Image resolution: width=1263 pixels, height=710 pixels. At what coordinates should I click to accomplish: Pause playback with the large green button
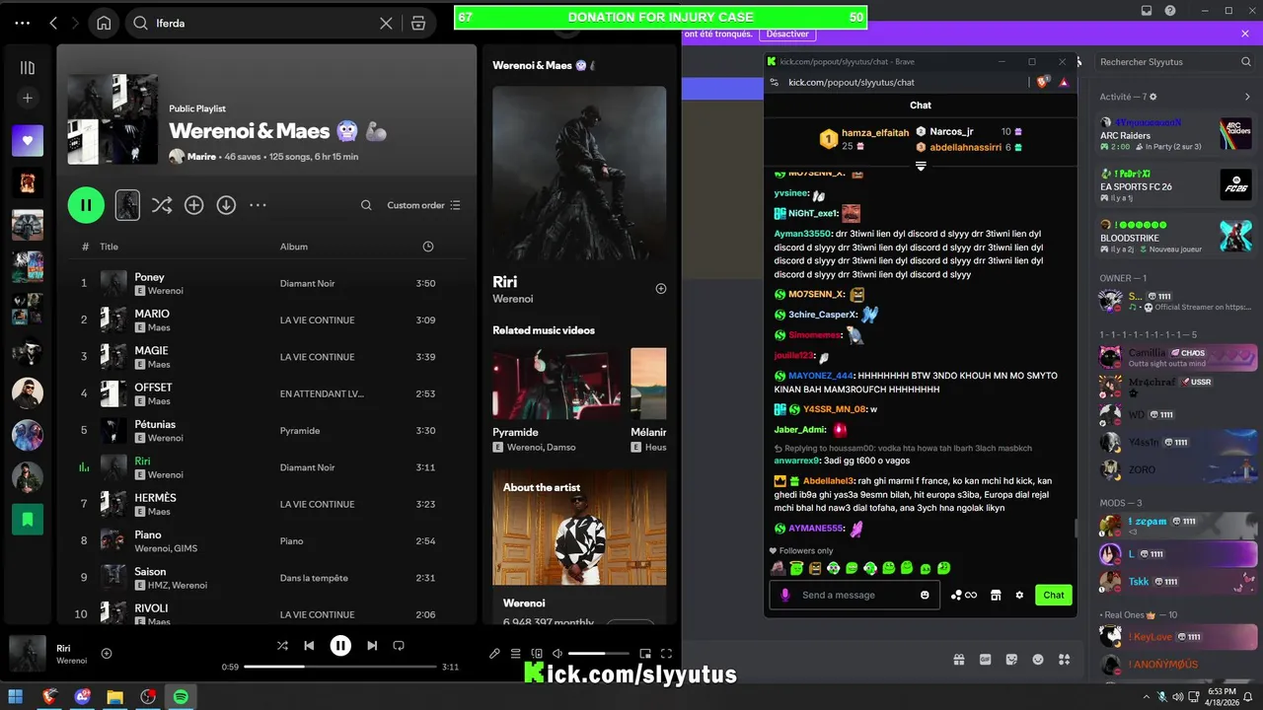[x=86, y=205]
